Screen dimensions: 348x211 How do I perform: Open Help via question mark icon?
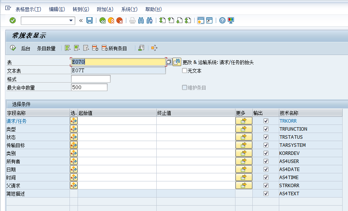(x=222, y=20)
